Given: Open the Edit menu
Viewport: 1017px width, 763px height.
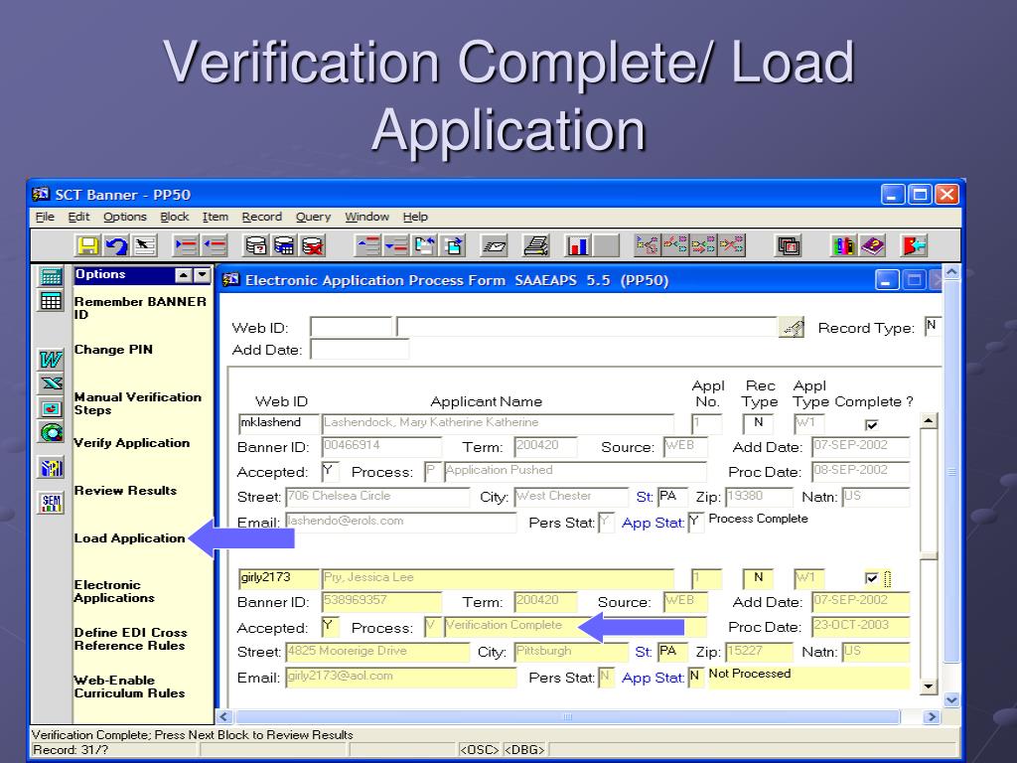Looking at the screenshot, I should point(78,217).
